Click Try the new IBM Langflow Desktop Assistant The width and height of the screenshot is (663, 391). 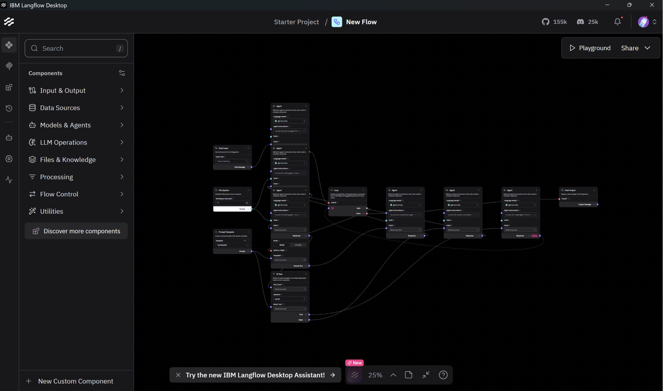point(255,375)
